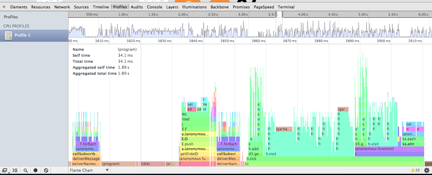The image size is (432, 175).
Task: Open the Flame Chart view dropdown
Action: 89,170
